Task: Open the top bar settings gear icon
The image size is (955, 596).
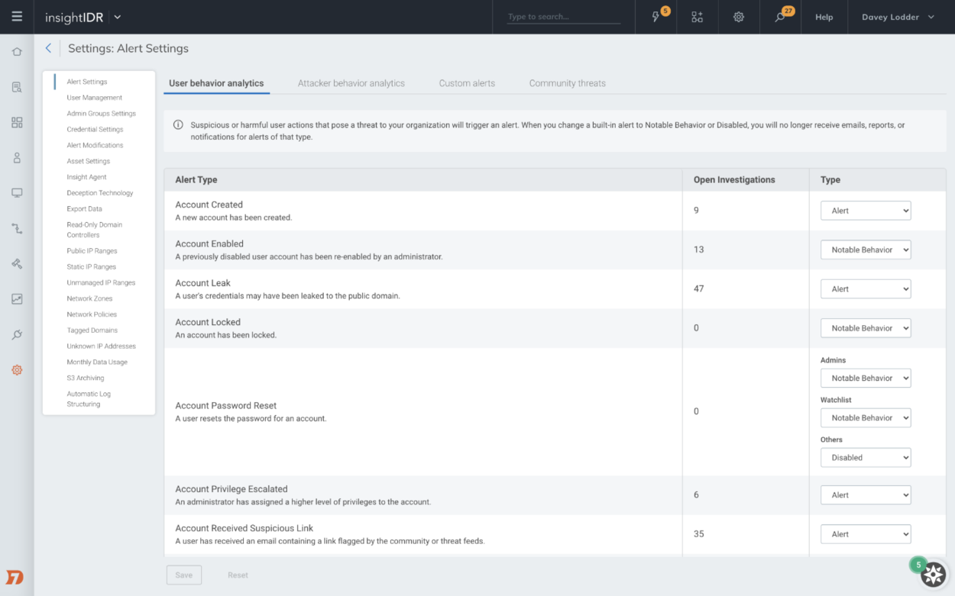Action: (739, 17)
